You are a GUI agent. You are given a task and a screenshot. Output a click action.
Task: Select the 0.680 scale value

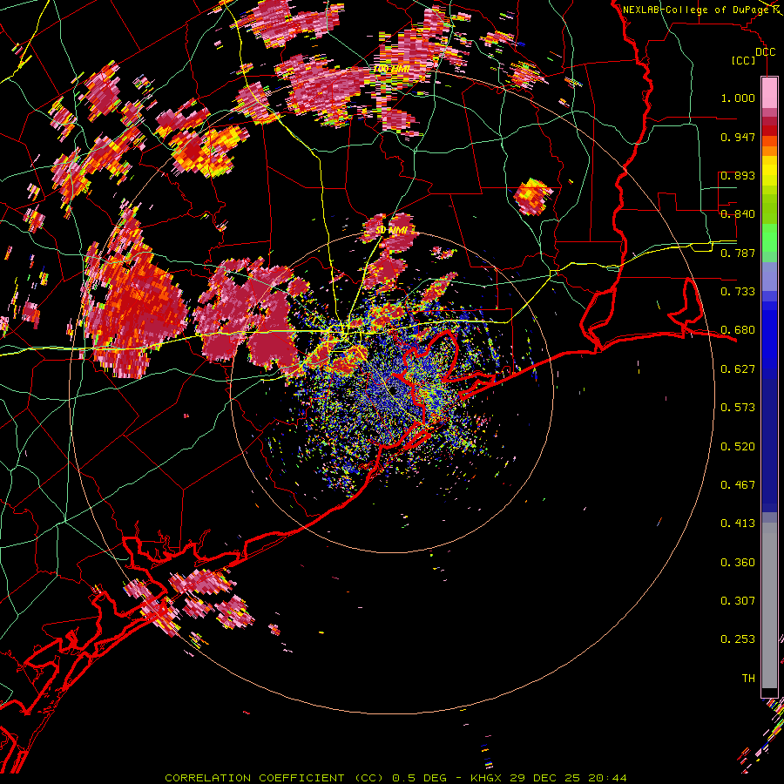point(738,330)
